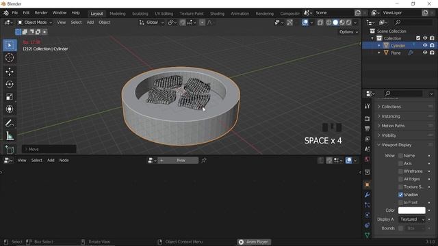This screenshot has width=438, height=246.
Task: Switch to Solid viewport shading
Action: [x=335, y=23]
